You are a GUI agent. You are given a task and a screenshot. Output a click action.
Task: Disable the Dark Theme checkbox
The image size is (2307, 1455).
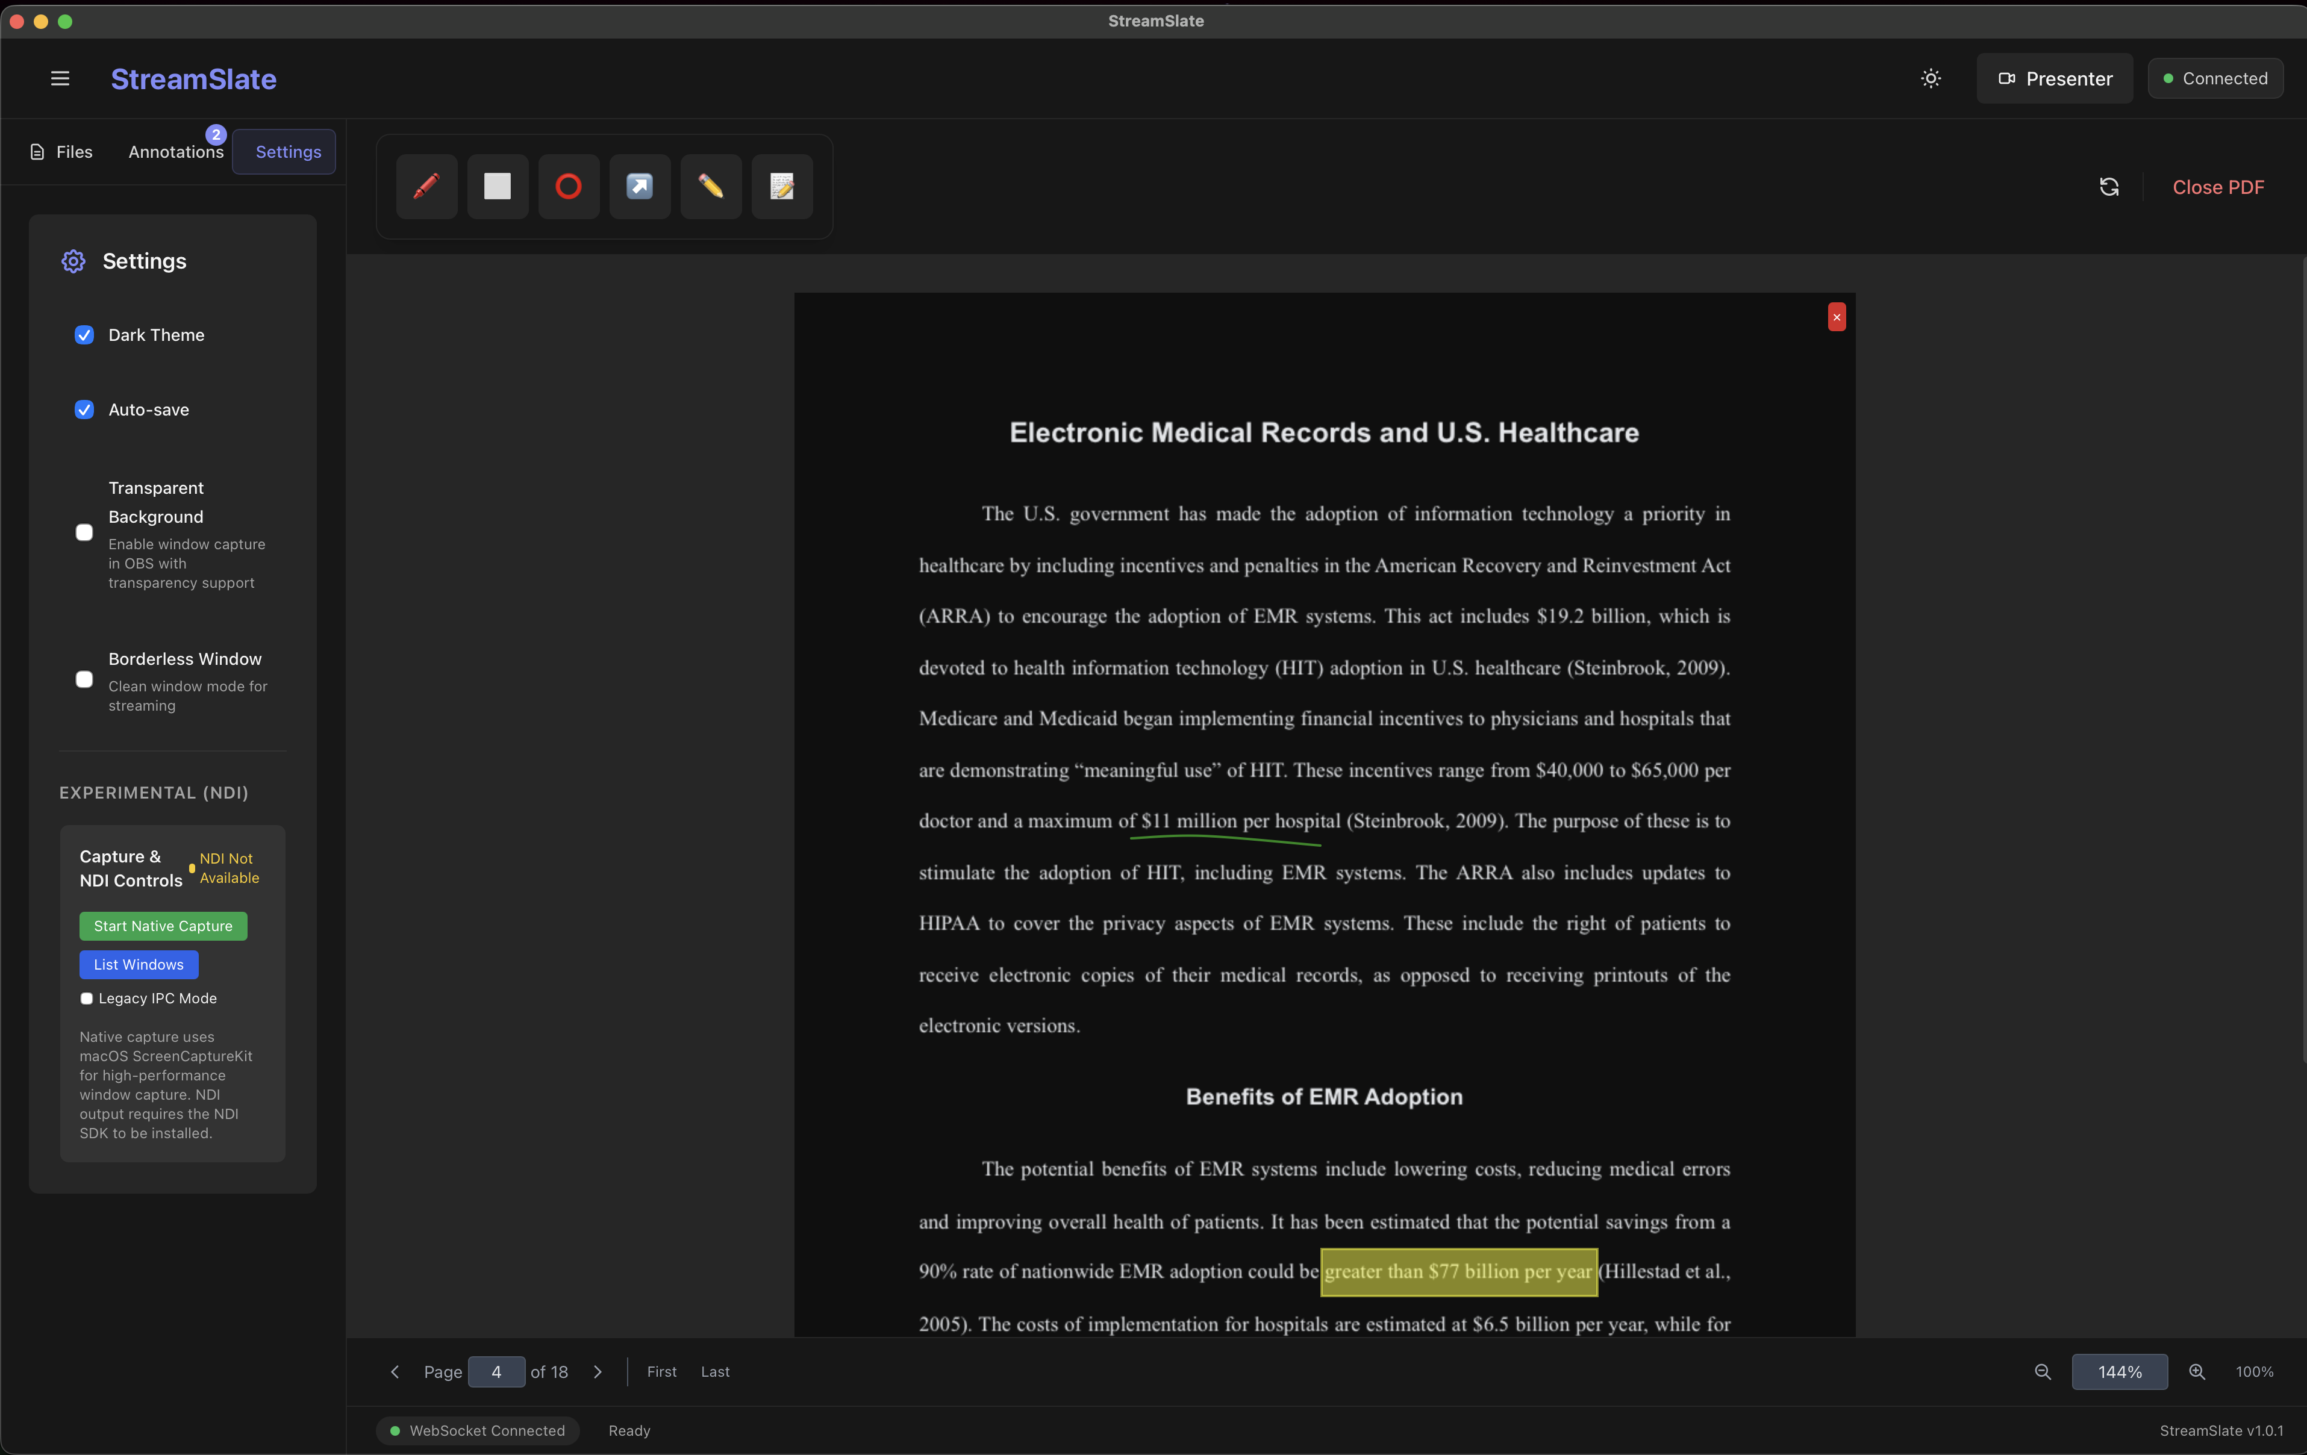point(84,334)
